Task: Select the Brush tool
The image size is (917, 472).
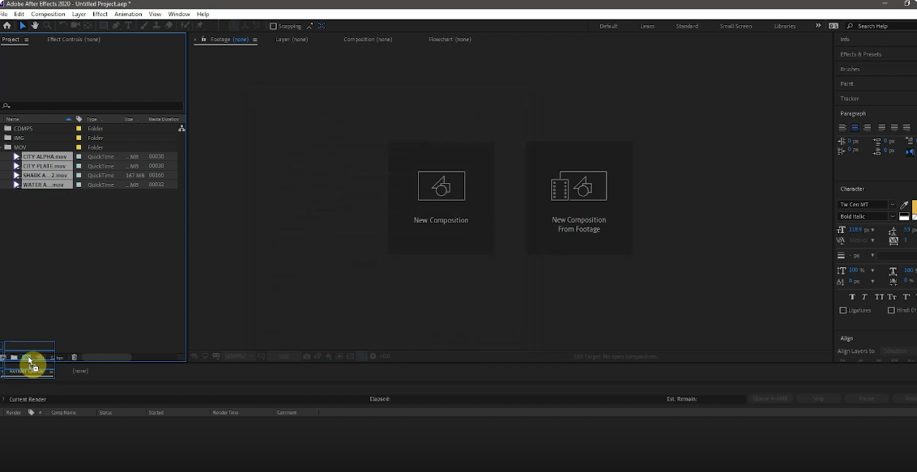Action: [143, 26]
